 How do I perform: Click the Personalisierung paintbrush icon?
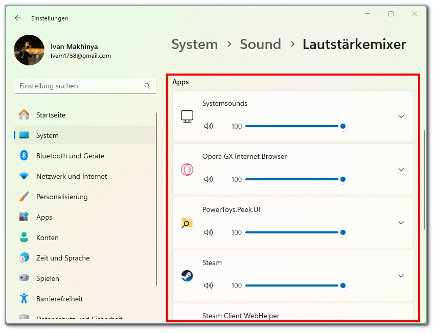(24, 196)
